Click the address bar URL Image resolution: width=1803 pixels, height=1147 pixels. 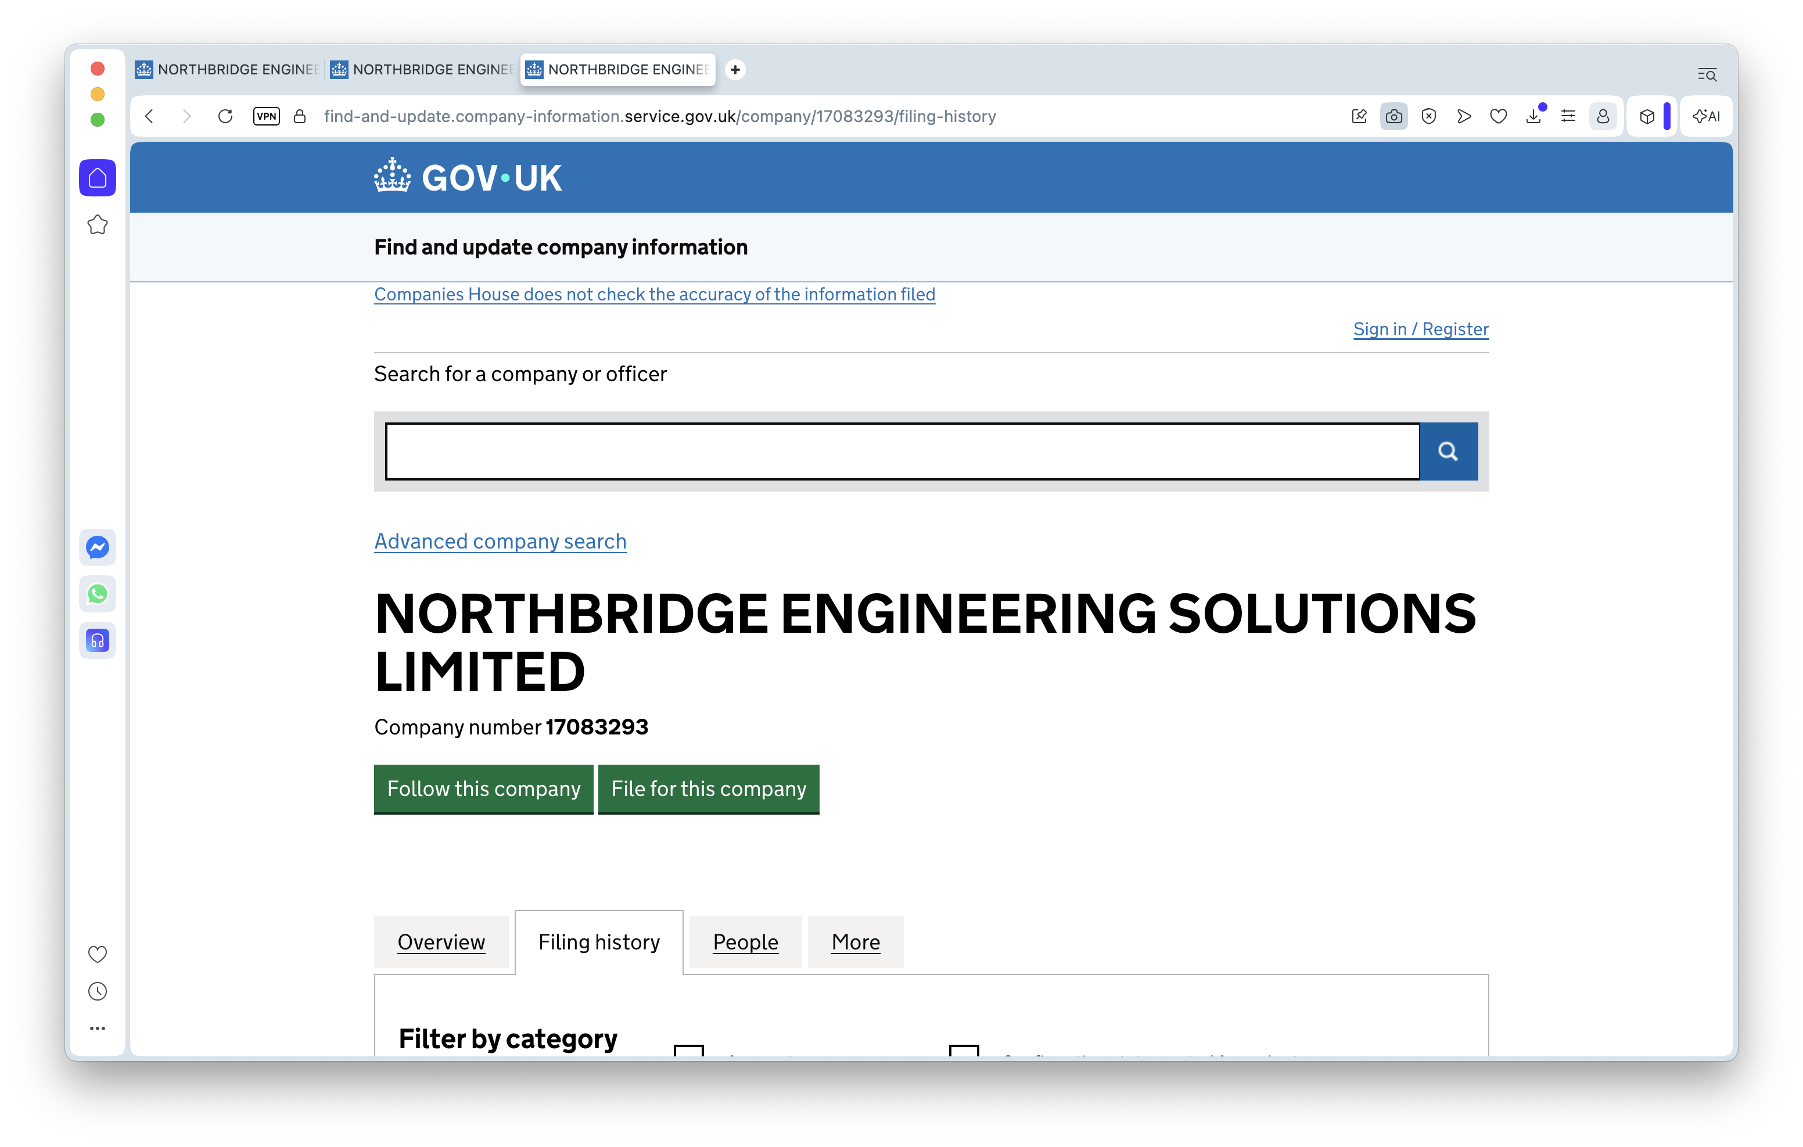(660, 116)
